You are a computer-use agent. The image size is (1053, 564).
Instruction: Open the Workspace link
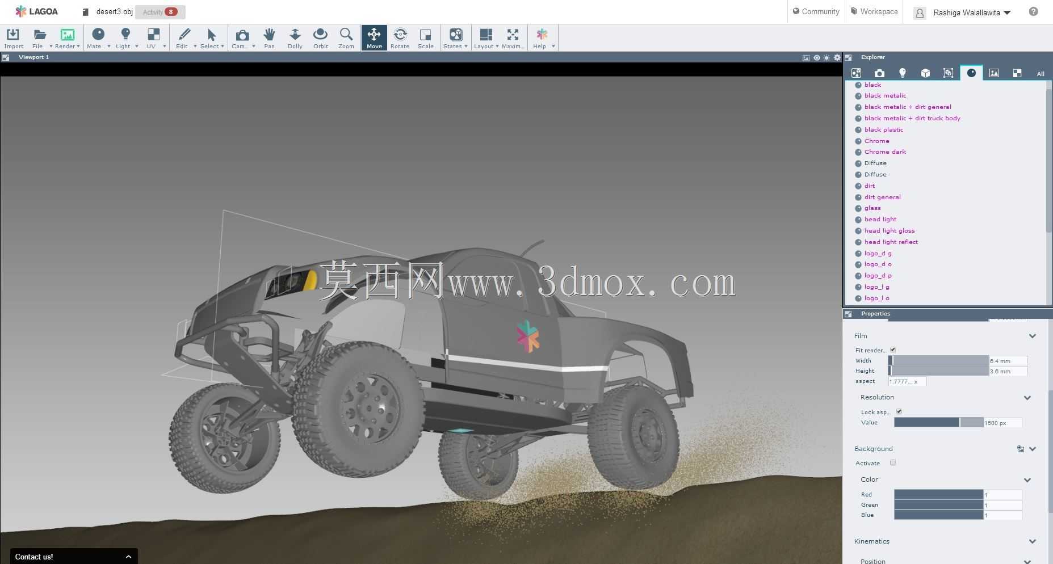[874, 11]
